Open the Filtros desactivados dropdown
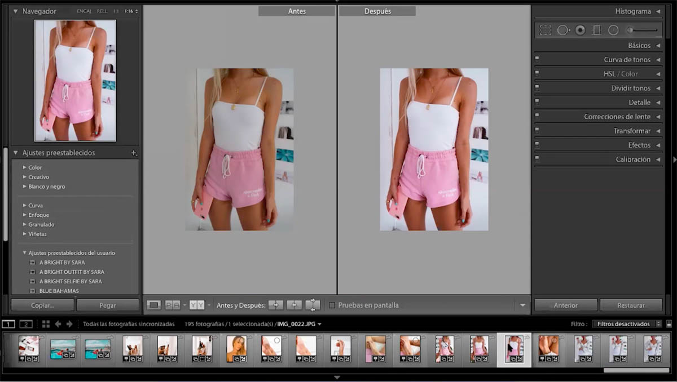Viewport: 677px width, 382px height. (x=624, y=324)
